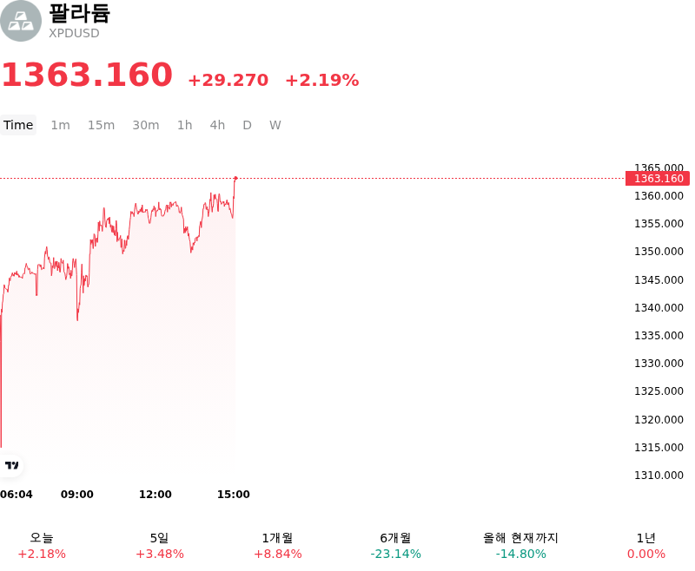The image size is (695, 571).
Task: Switch chart to weekly W interval
Action: tap(275, 125)
